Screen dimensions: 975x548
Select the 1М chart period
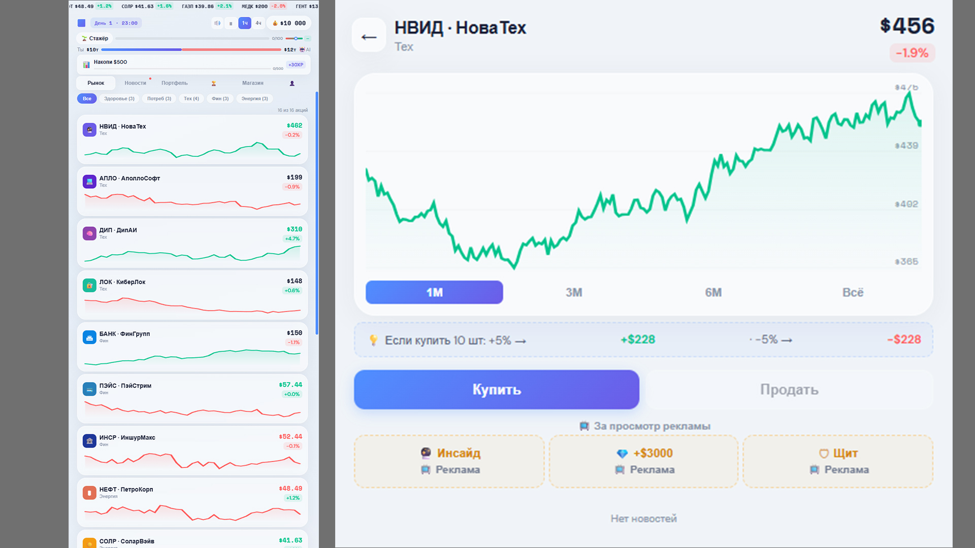coord(434,292)
